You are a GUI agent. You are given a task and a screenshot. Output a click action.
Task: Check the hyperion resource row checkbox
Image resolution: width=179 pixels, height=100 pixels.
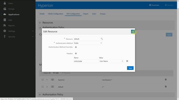pos(43,80)
